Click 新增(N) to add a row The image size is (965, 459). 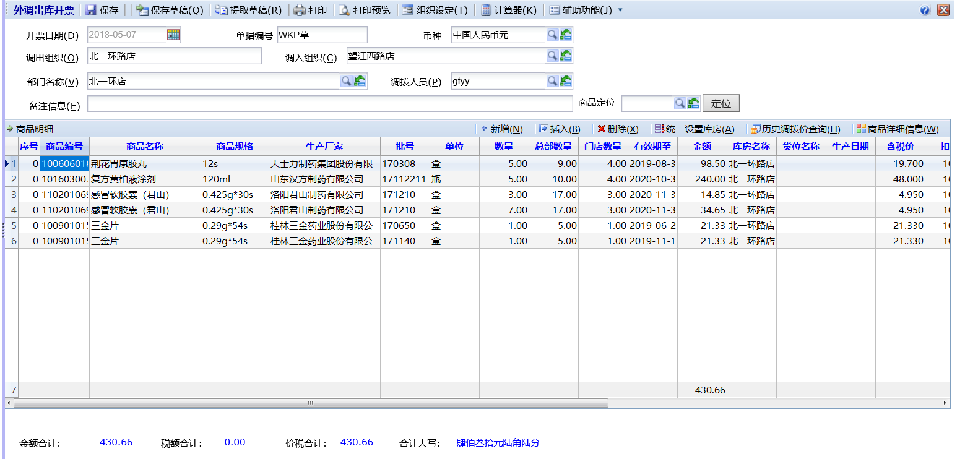coord(502,129)
